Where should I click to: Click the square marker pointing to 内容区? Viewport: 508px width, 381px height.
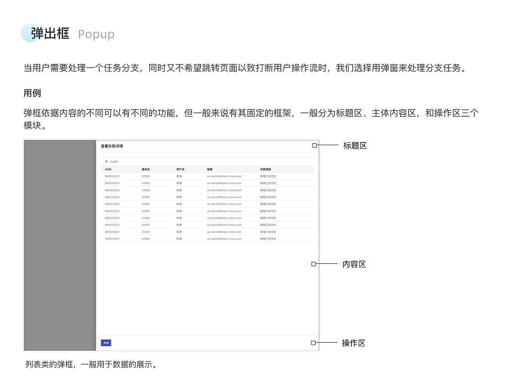point(314,264)
